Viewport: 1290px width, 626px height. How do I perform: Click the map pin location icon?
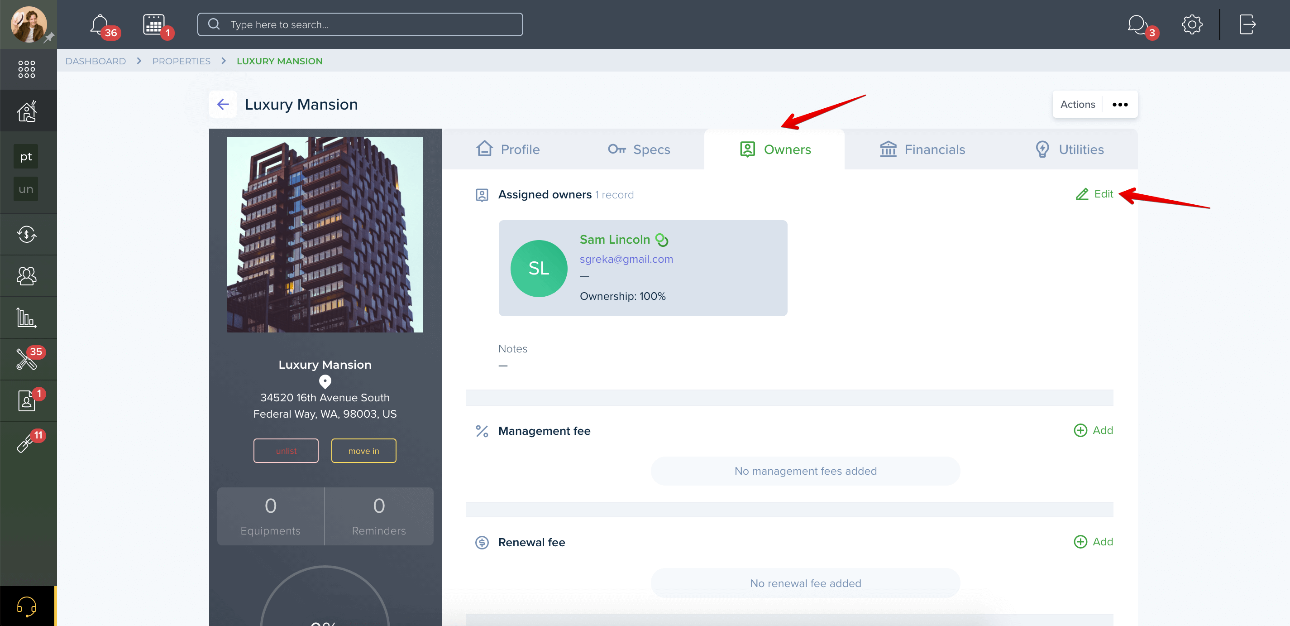tap(325, 382)
